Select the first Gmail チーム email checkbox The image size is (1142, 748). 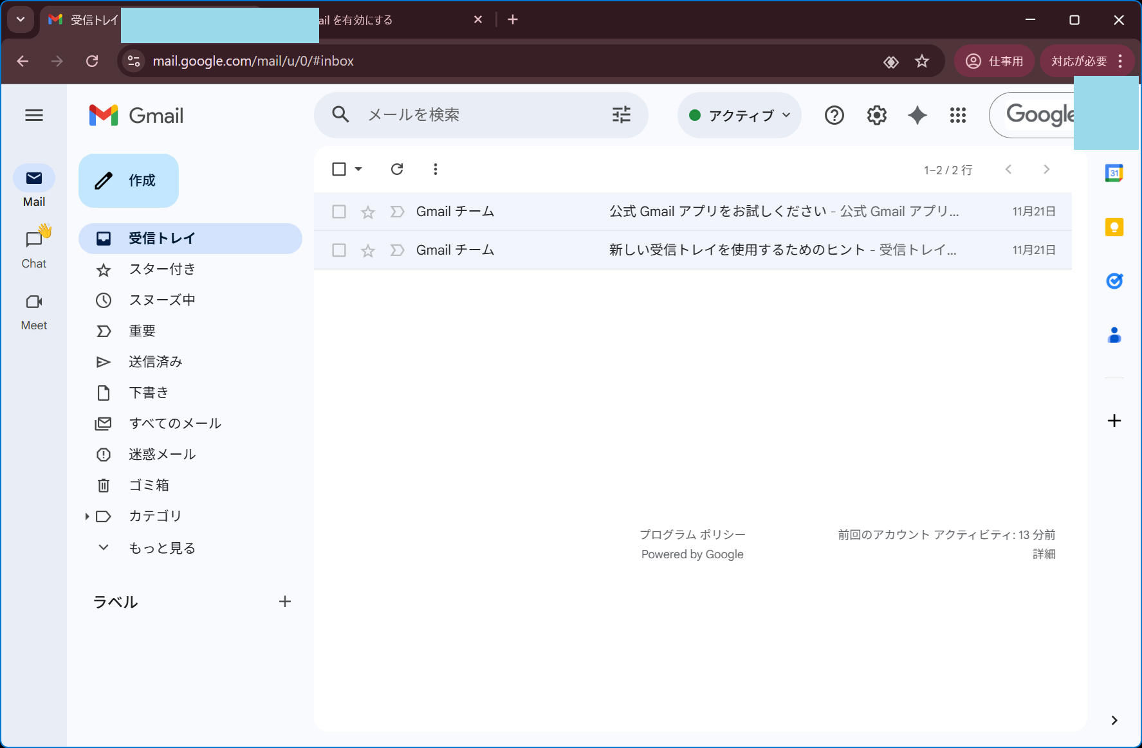click(339, 212)
